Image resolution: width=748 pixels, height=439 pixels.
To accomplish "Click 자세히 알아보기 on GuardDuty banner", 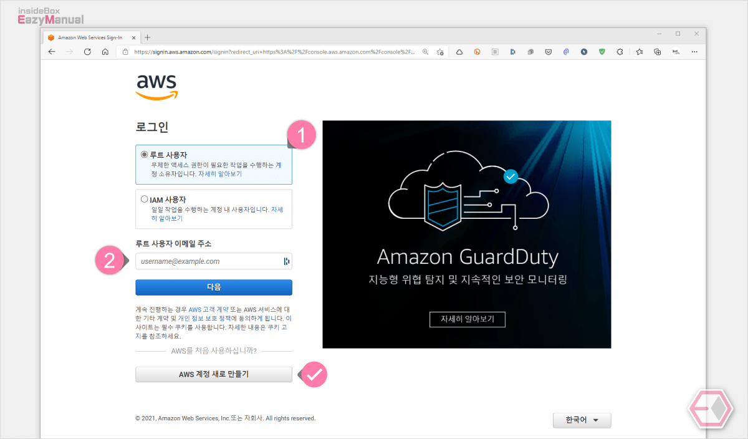I will coord(467,319).
